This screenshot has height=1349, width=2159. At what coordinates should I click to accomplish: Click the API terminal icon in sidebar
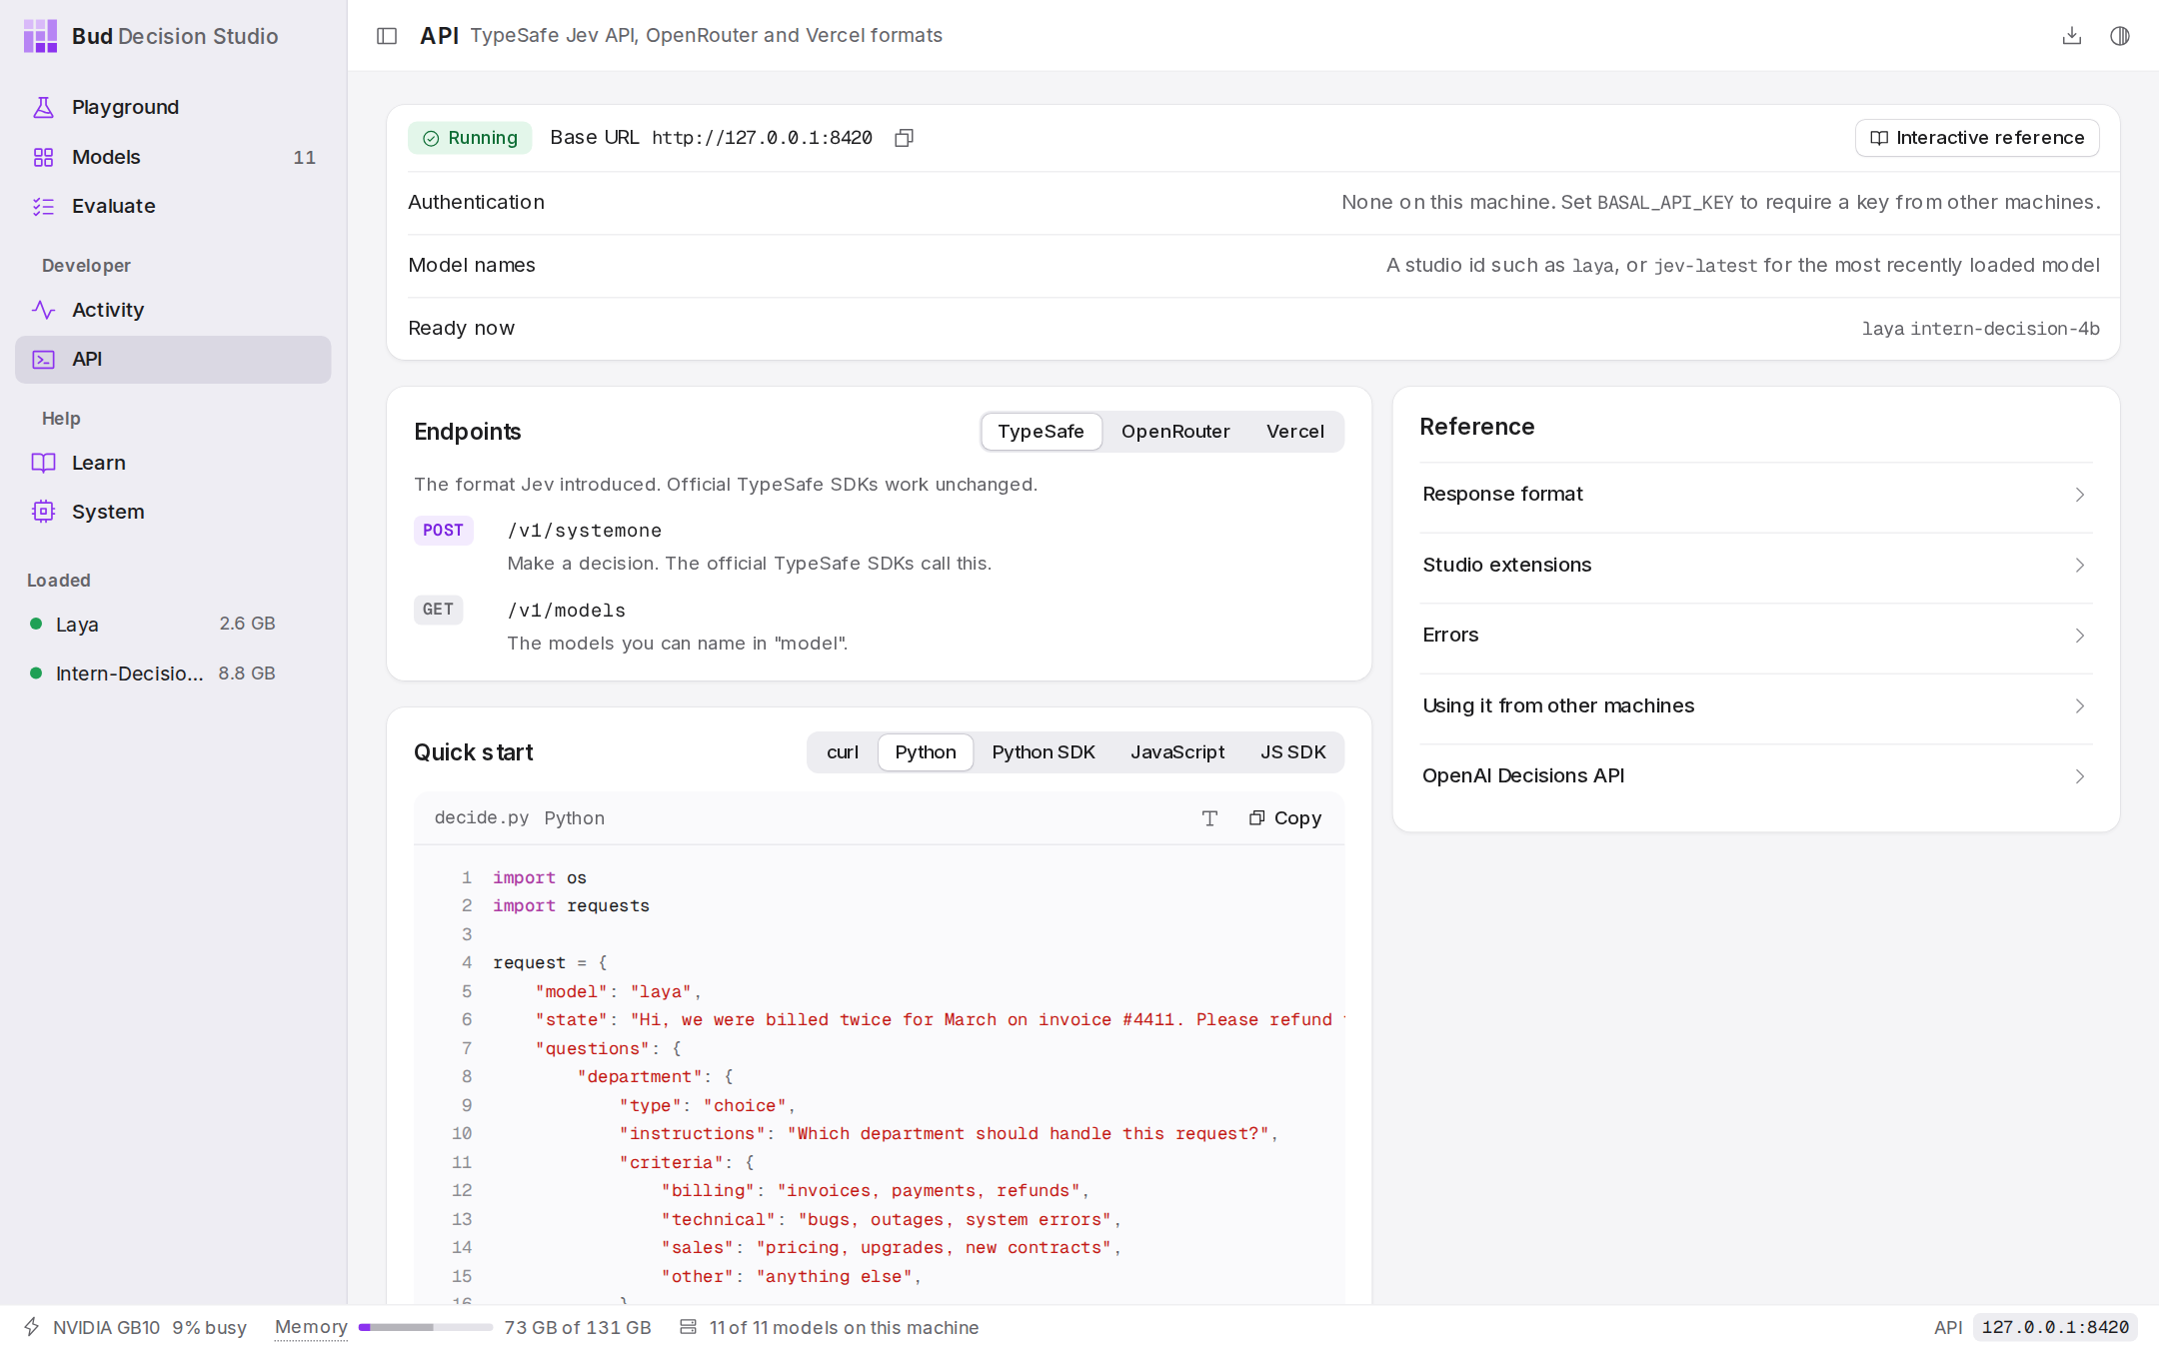click(x=43, y=360)
